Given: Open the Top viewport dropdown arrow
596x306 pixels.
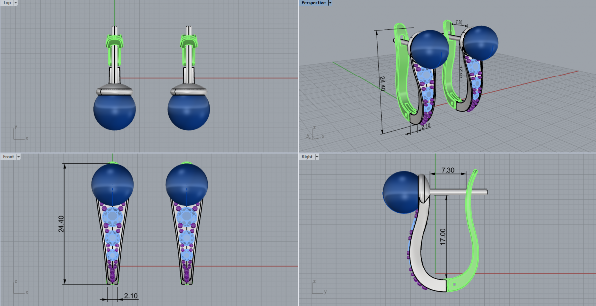Looking at the screenshot, I should (16, 3).
